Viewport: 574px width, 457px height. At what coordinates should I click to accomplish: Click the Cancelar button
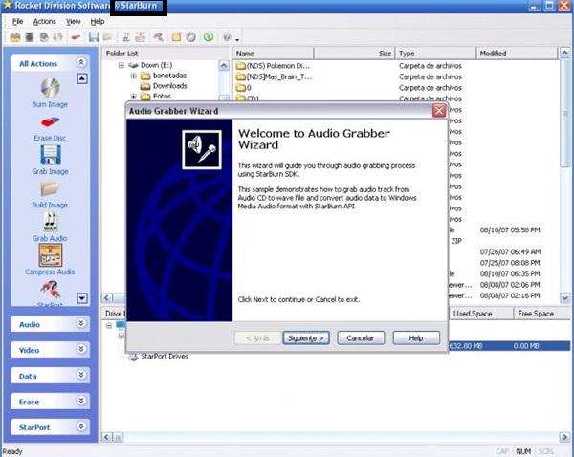pos(361,338)
